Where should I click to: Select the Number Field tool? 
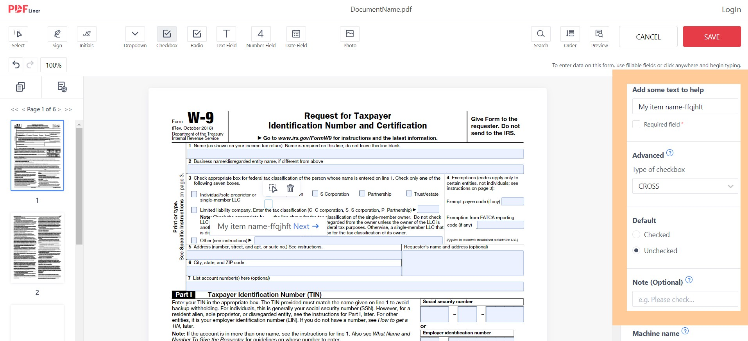click(261, 37)
